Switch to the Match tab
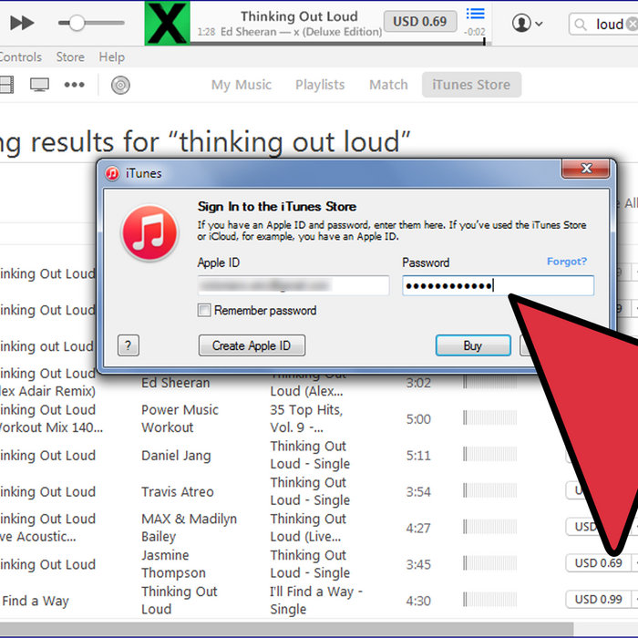Image resolution: width=638 pixels, height=638 pixels. (x=388, y=85)
